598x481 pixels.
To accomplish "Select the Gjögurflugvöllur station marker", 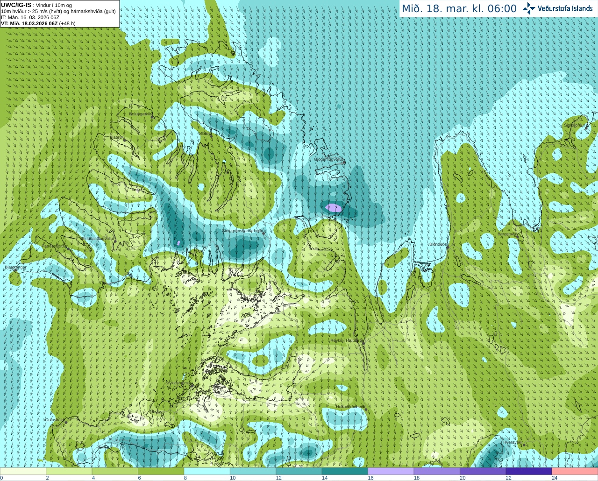I will point(344,162).
